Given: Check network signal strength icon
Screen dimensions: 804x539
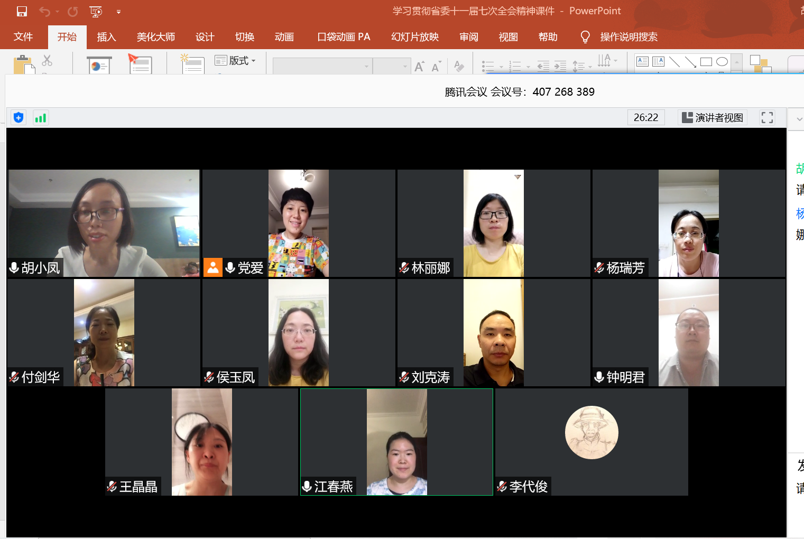Looking at the screenshot, I should coord(41,117).
